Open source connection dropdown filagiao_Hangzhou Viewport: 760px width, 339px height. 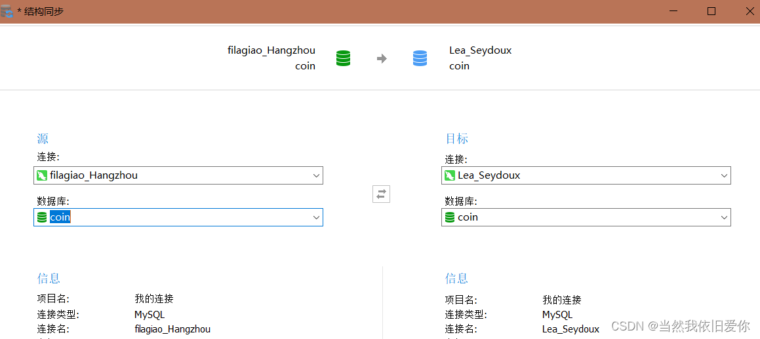[x=178, y=175]
